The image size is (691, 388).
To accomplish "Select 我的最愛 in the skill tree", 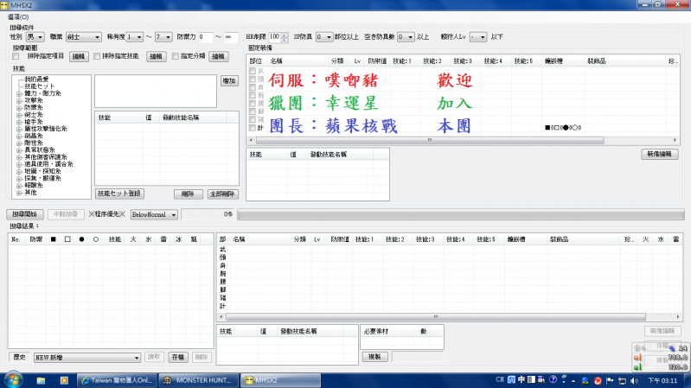I will point(36,80).
